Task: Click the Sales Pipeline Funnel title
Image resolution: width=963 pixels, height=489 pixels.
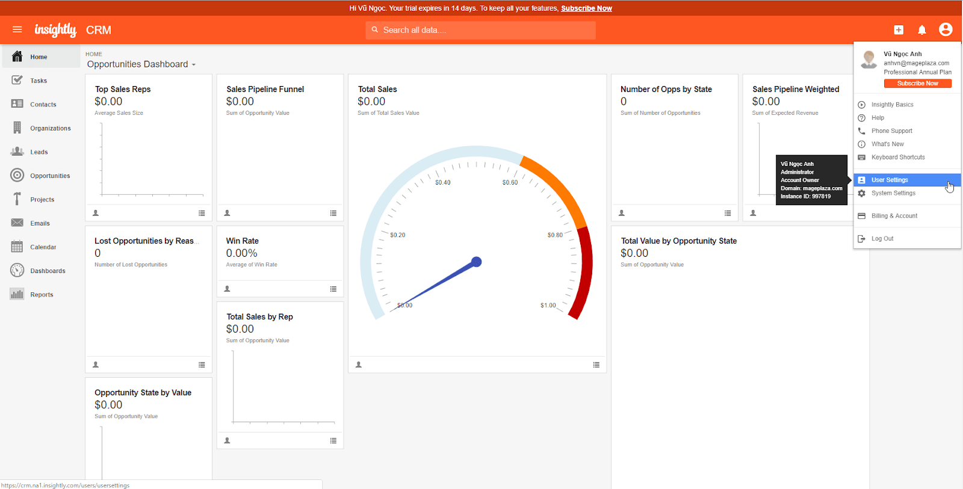Action: [x=265, y=89]
